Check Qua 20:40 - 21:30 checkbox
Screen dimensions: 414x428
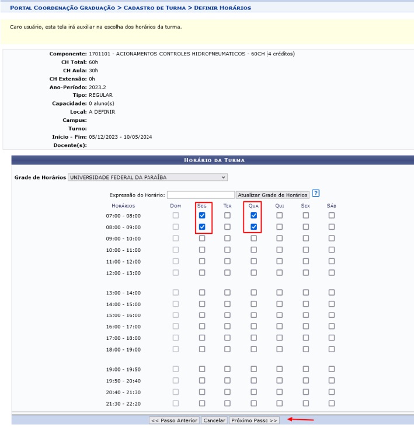tap(253, 392)
